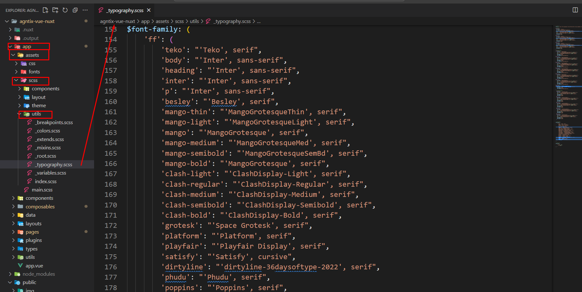The height and width of the screenshot is (292, 582).
Task: Expand the node_modules folder
Action: (38, 274)
